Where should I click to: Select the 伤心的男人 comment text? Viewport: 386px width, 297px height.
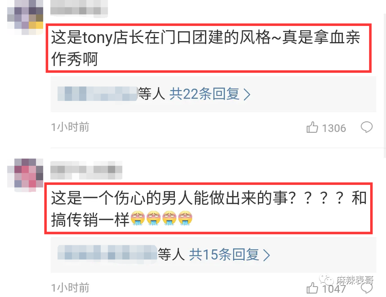(209, 209)
